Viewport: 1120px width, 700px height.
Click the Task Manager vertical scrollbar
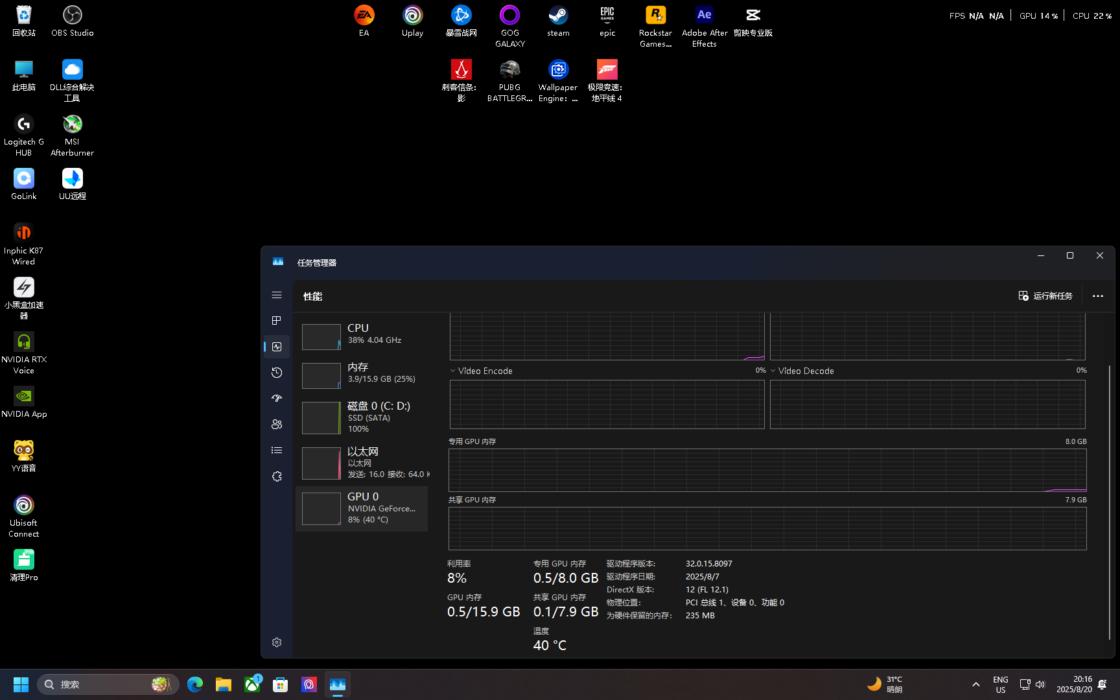(1110, 502)
